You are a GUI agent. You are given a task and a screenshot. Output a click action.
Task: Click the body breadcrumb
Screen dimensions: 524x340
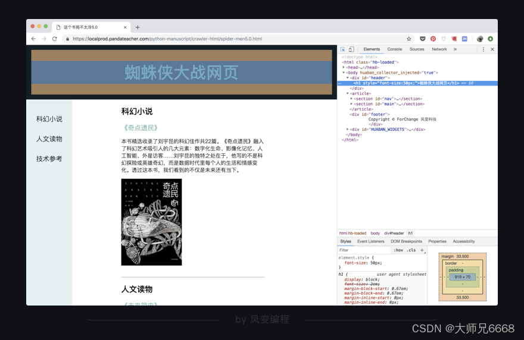click(375, 233)
